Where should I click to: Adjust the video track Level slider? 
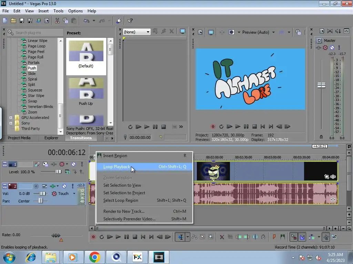(x=58, y=172)
